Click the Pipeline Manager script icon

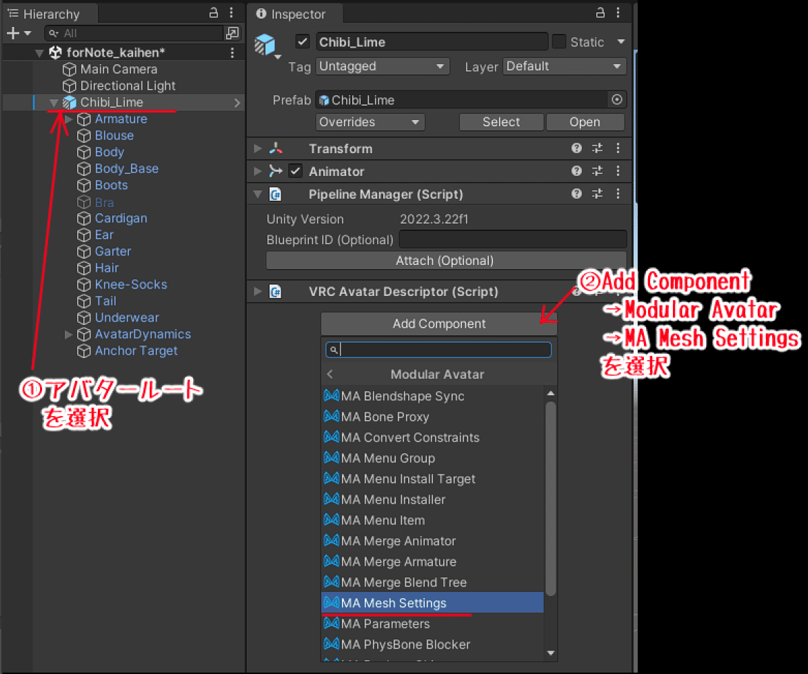click(x=276, y=195)
